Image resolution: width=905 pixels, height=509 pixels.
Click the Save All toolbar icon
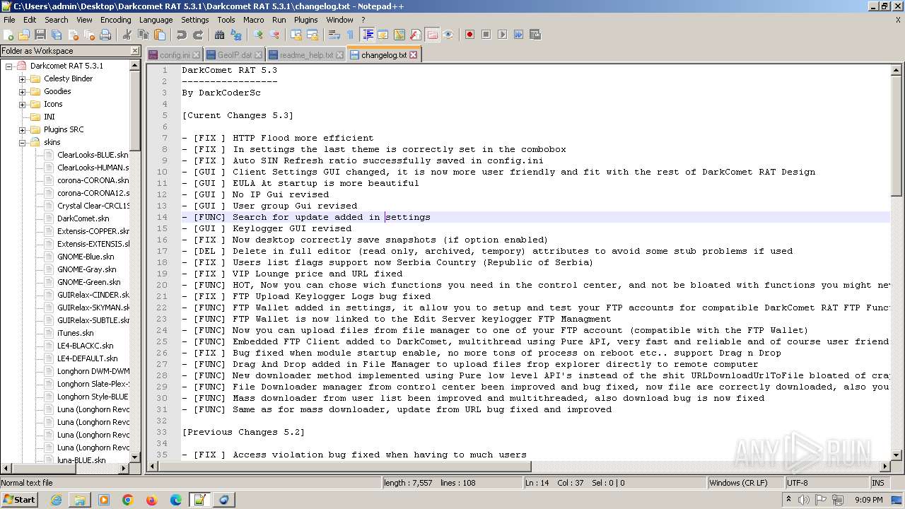pyautogui.click(x=57, y=35)
